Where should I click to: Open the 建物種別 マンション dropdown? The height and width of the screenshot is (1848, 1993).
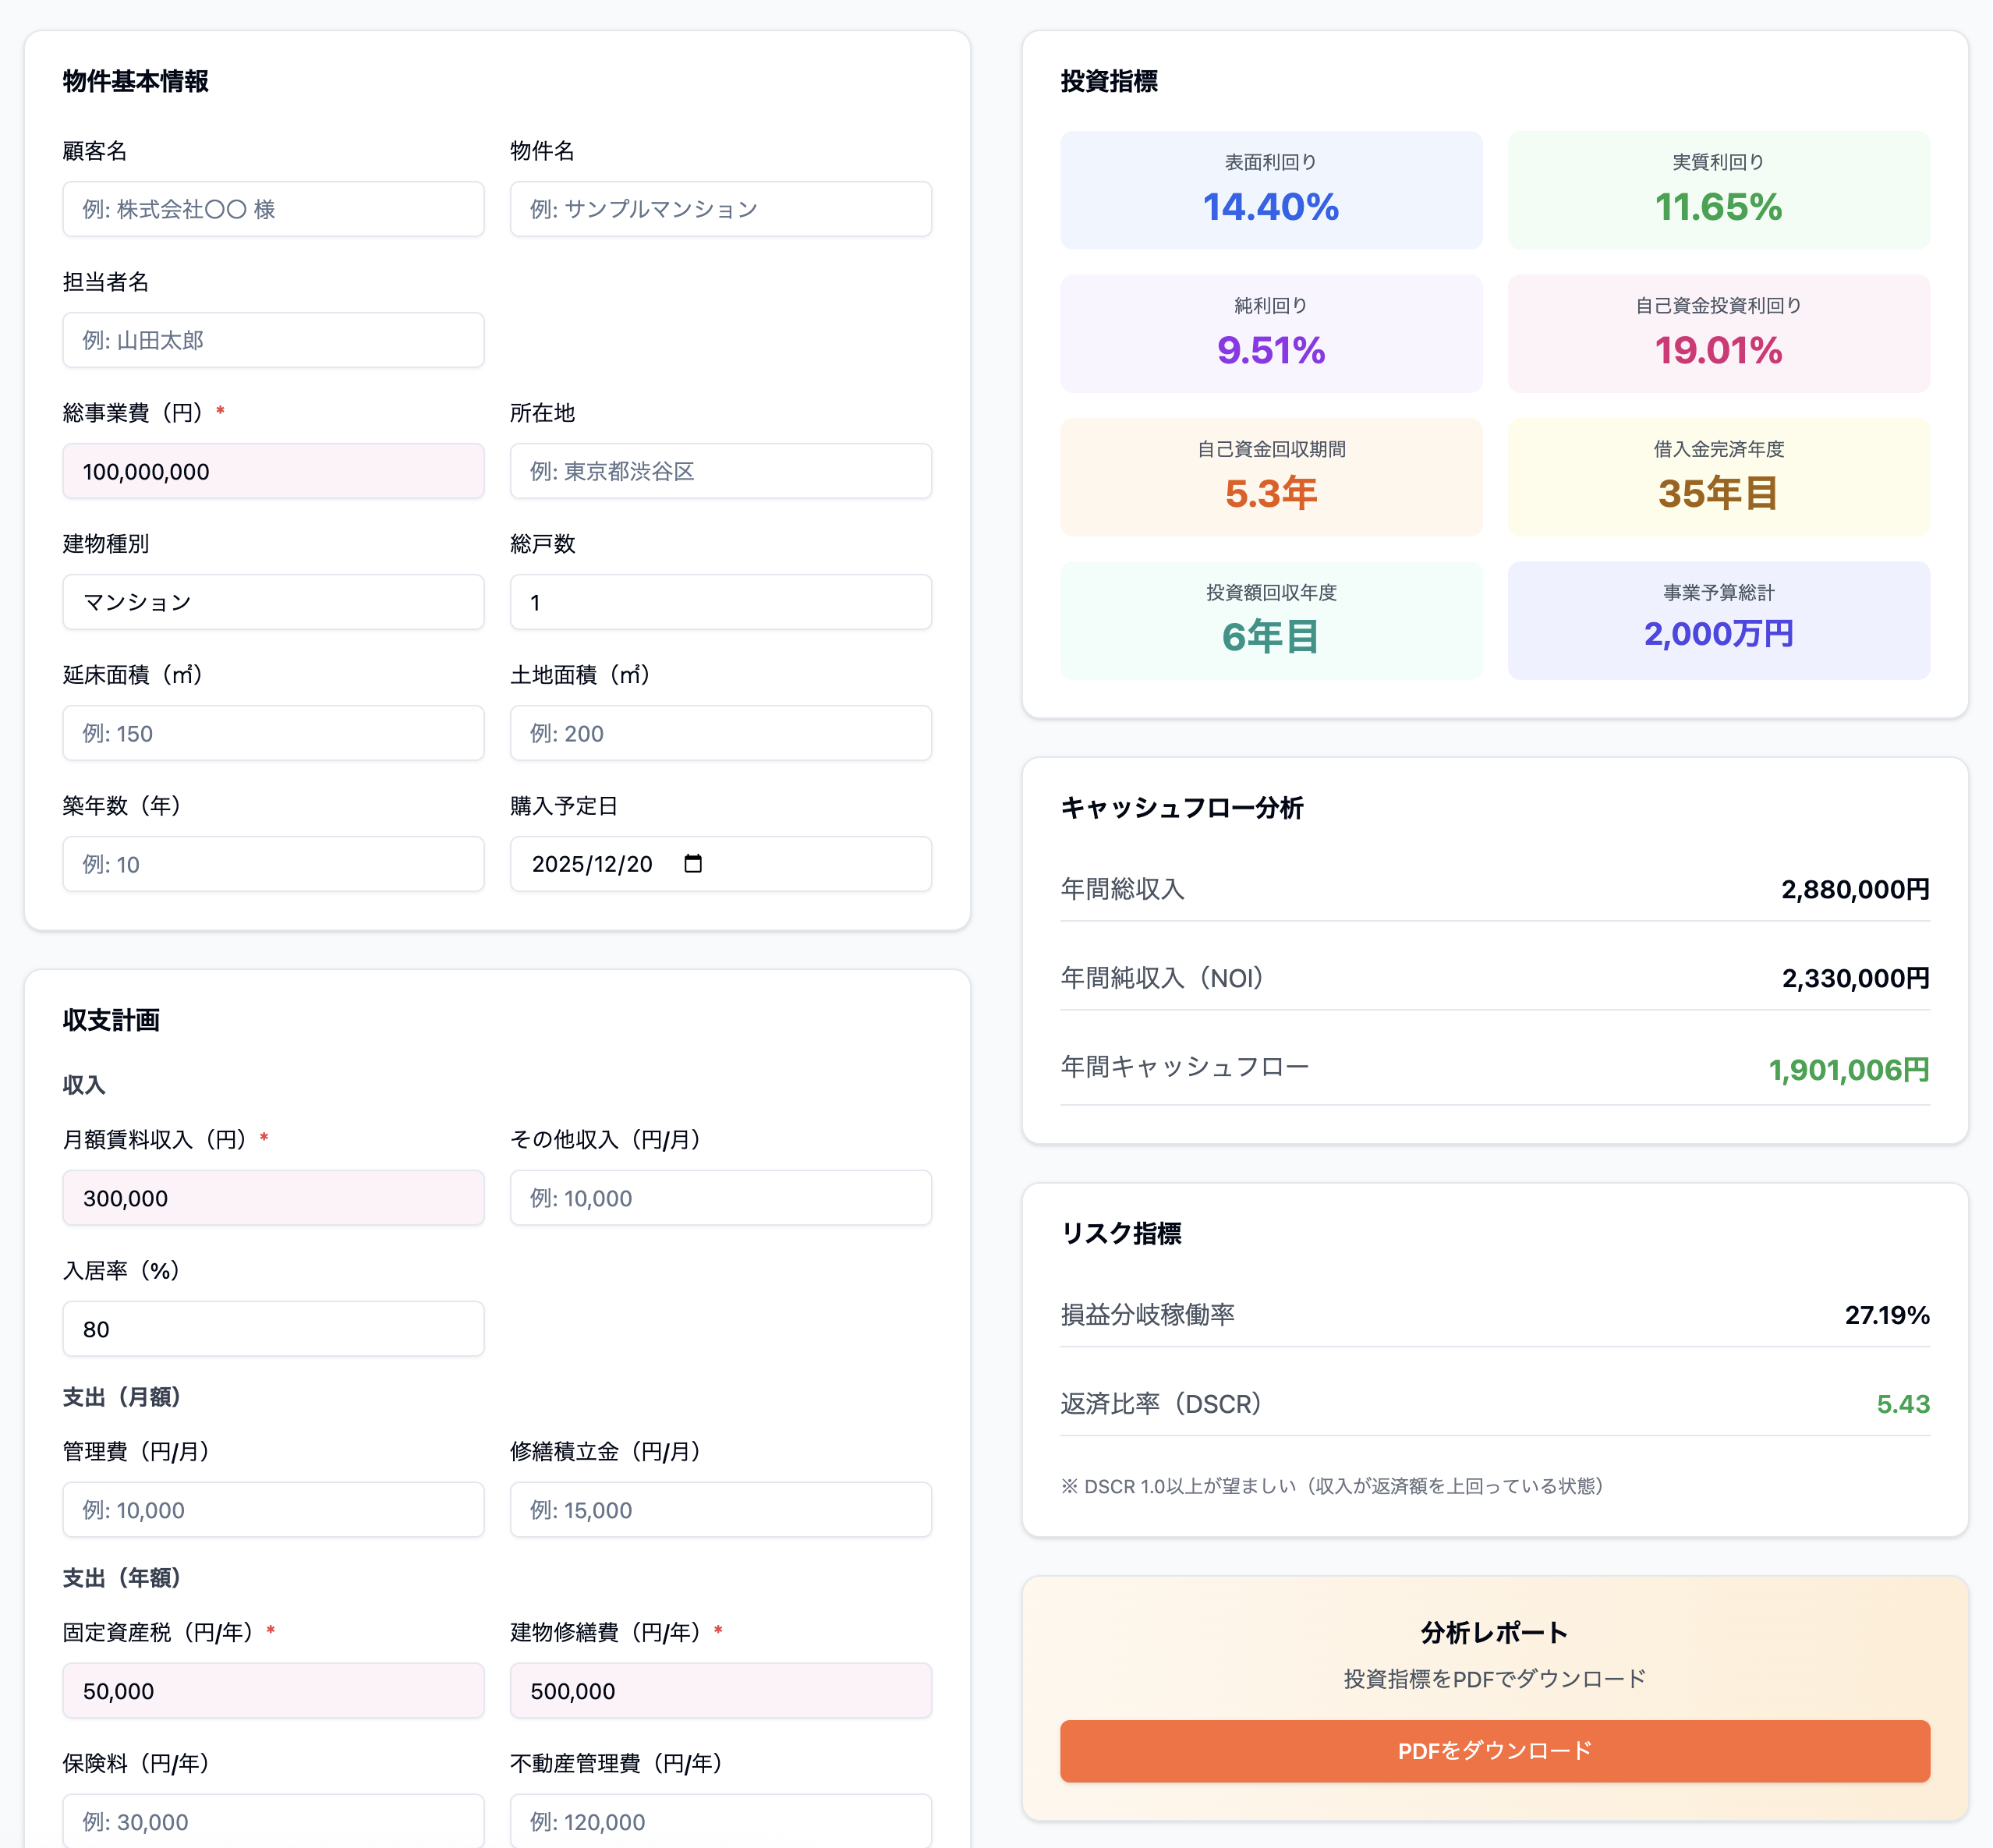(273, 602)
